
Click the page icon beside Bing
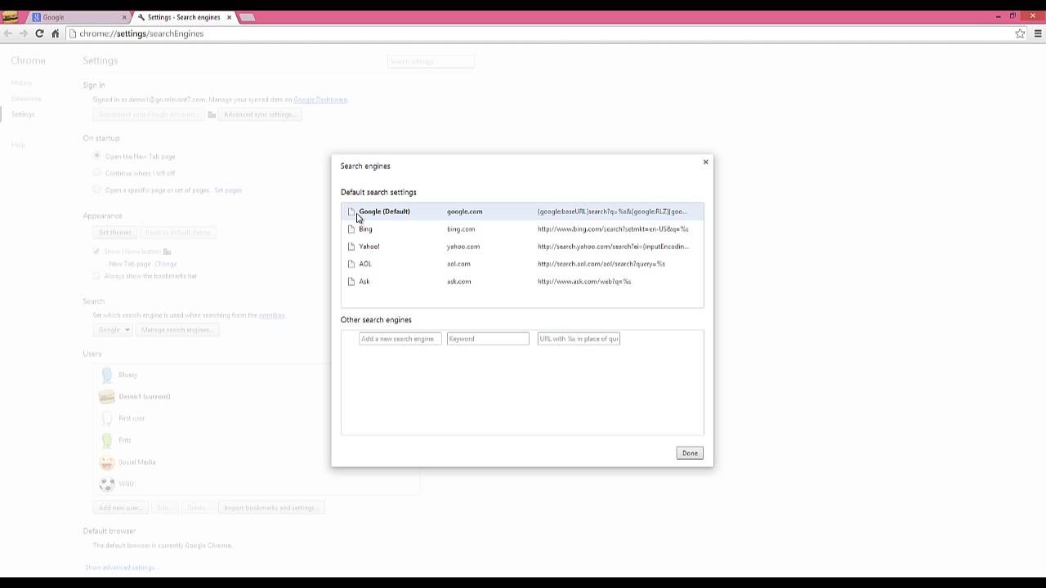(351, 229)
